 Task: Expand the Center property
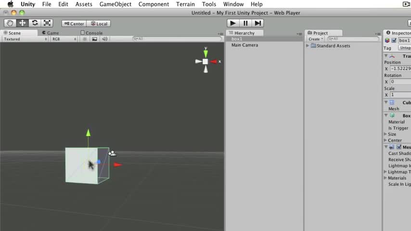(385, 140)
